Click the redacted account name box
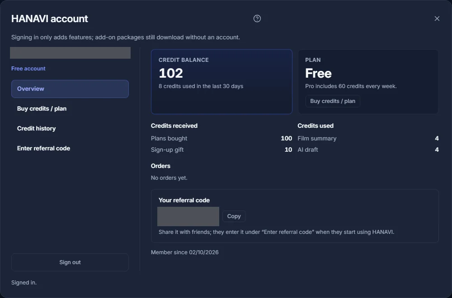452x298 pixels. click(x=70, y=53)
